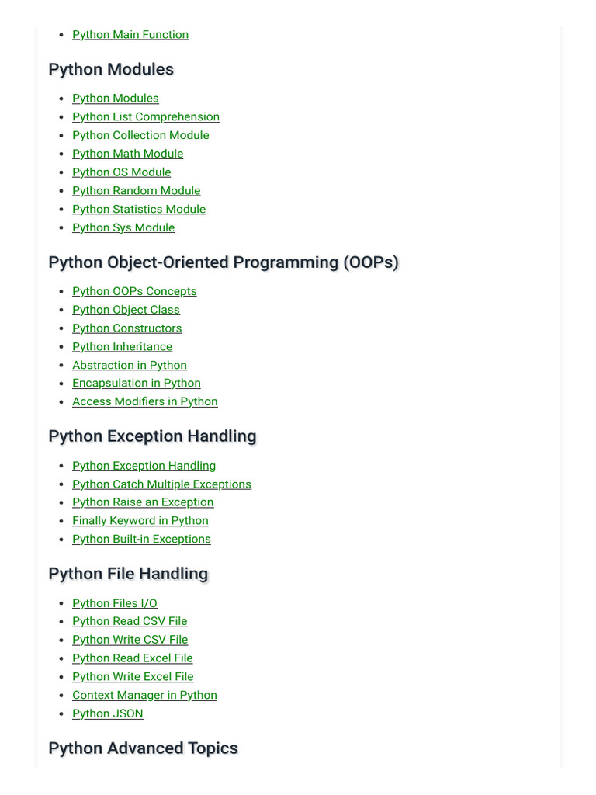596x795 pixels.
Task: Go to Python Collection Module
Action: 140,135
